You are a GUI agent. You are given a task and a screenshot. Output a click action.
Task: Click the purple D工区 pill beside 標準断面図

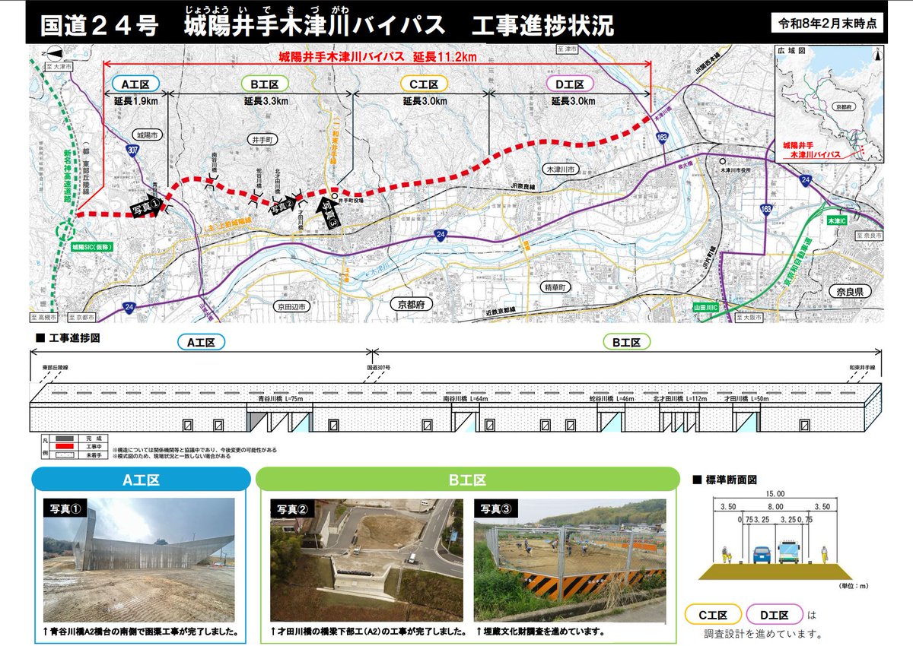click(773, 615)
